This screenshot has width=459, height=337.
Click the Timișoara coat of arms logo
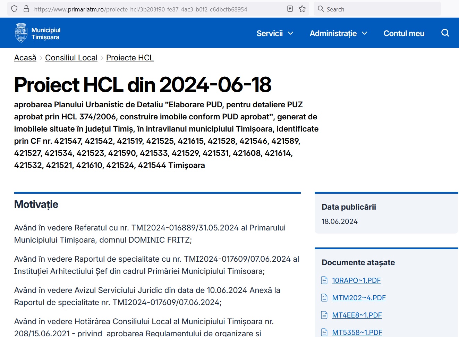pyautogui.click(x=21, y=33)
